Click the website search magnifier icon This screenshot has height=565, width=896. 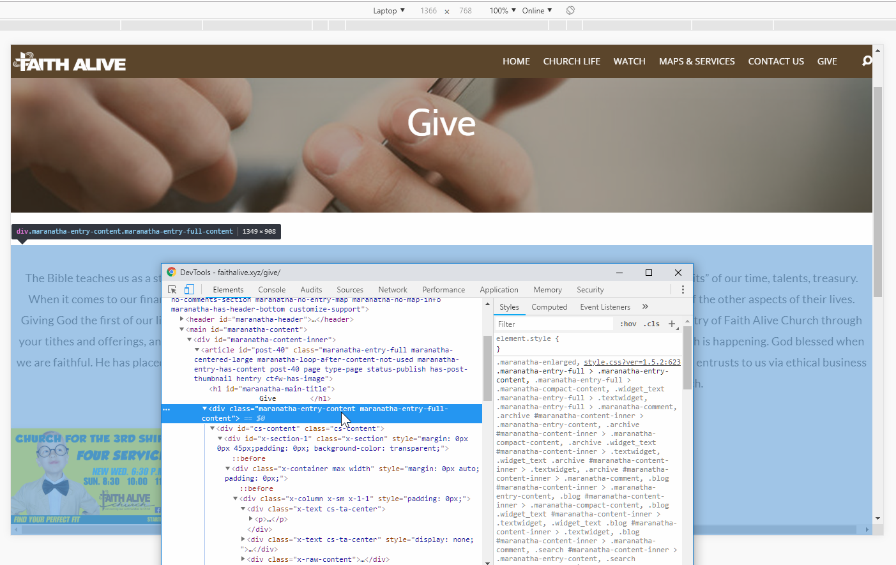tap(867, 61)
